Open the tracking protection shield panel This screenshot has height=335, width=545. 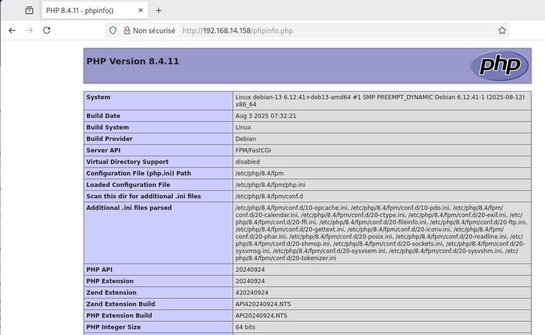113,31
